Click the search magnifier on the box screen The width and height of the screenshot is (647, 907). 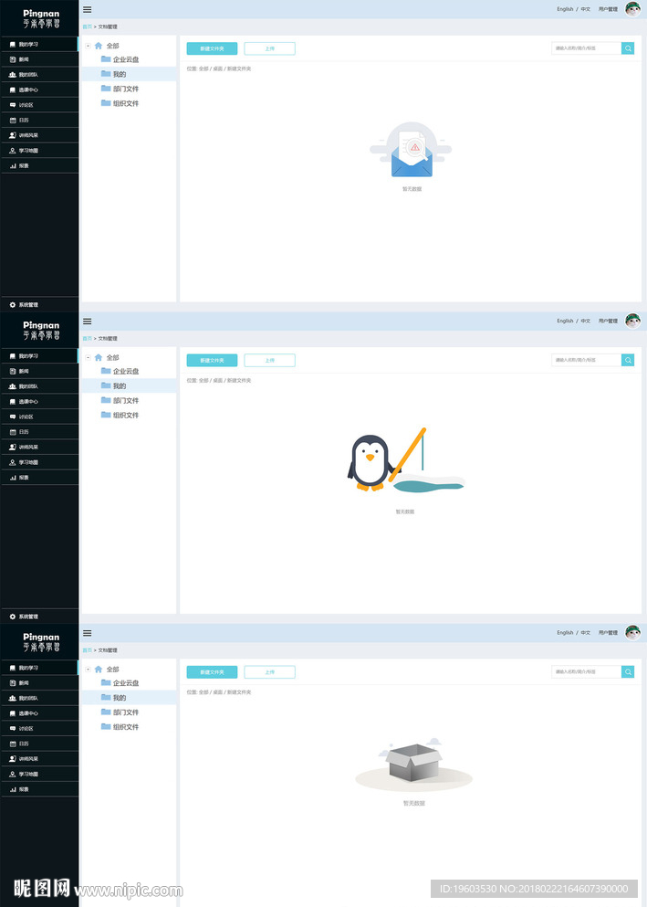[627, 672]
